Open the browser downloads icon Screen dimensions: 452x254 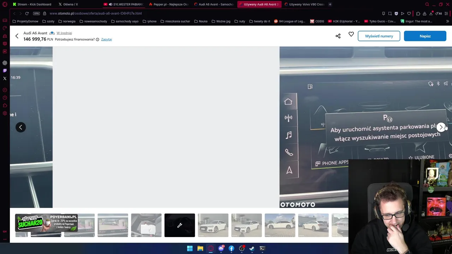(431, 13)
